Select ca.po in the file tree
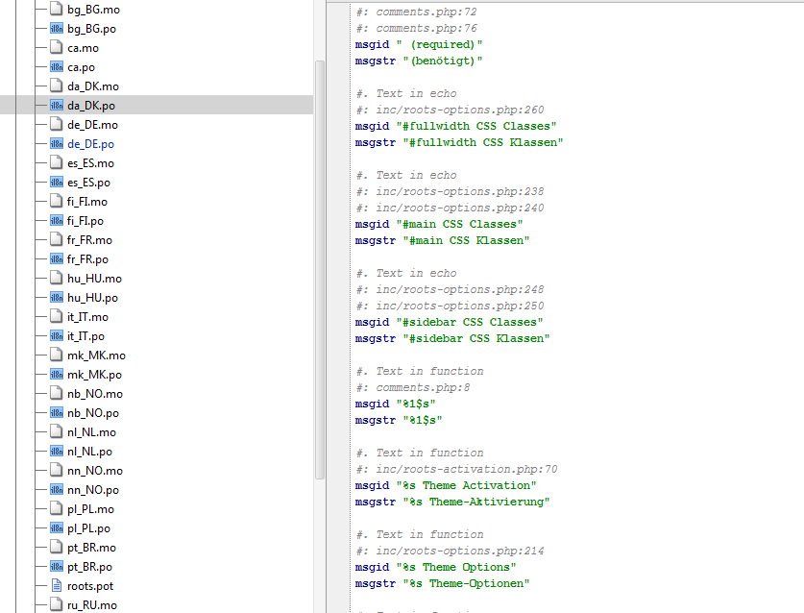This screenshot has width=804, height=613. point(81,67)
